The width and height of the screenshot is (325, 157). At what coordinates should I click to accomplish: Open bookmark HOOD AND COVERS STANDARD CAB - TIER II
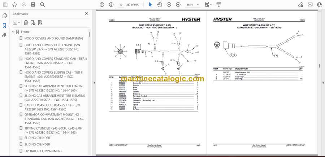pyautogui.click(x=56, y=63)
